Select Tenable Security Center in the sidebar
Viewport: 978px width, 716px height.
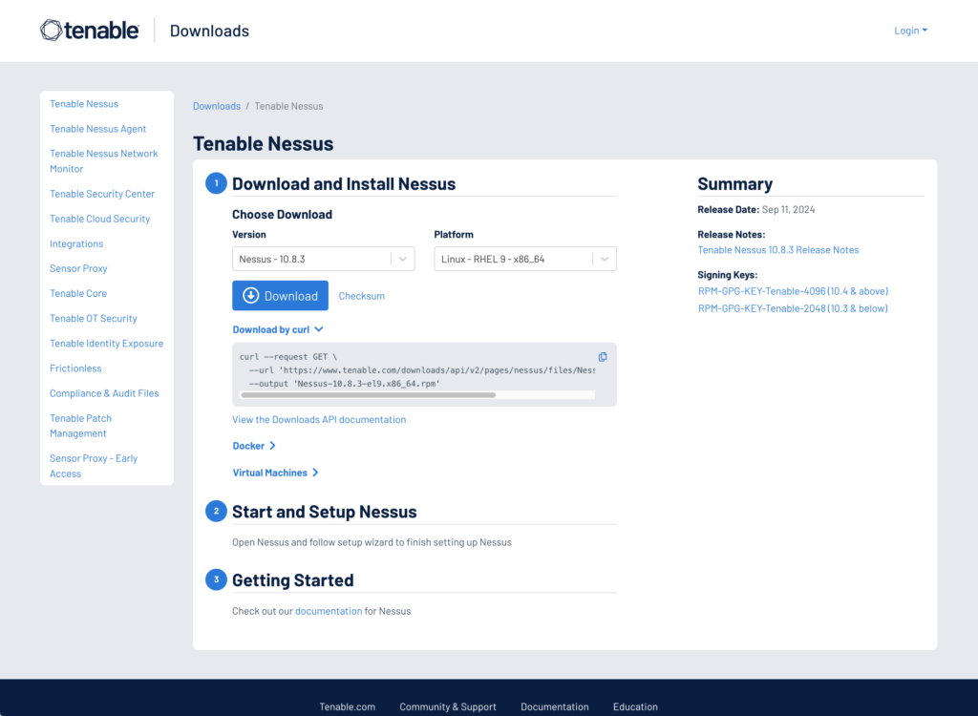(x=102, y=194)
